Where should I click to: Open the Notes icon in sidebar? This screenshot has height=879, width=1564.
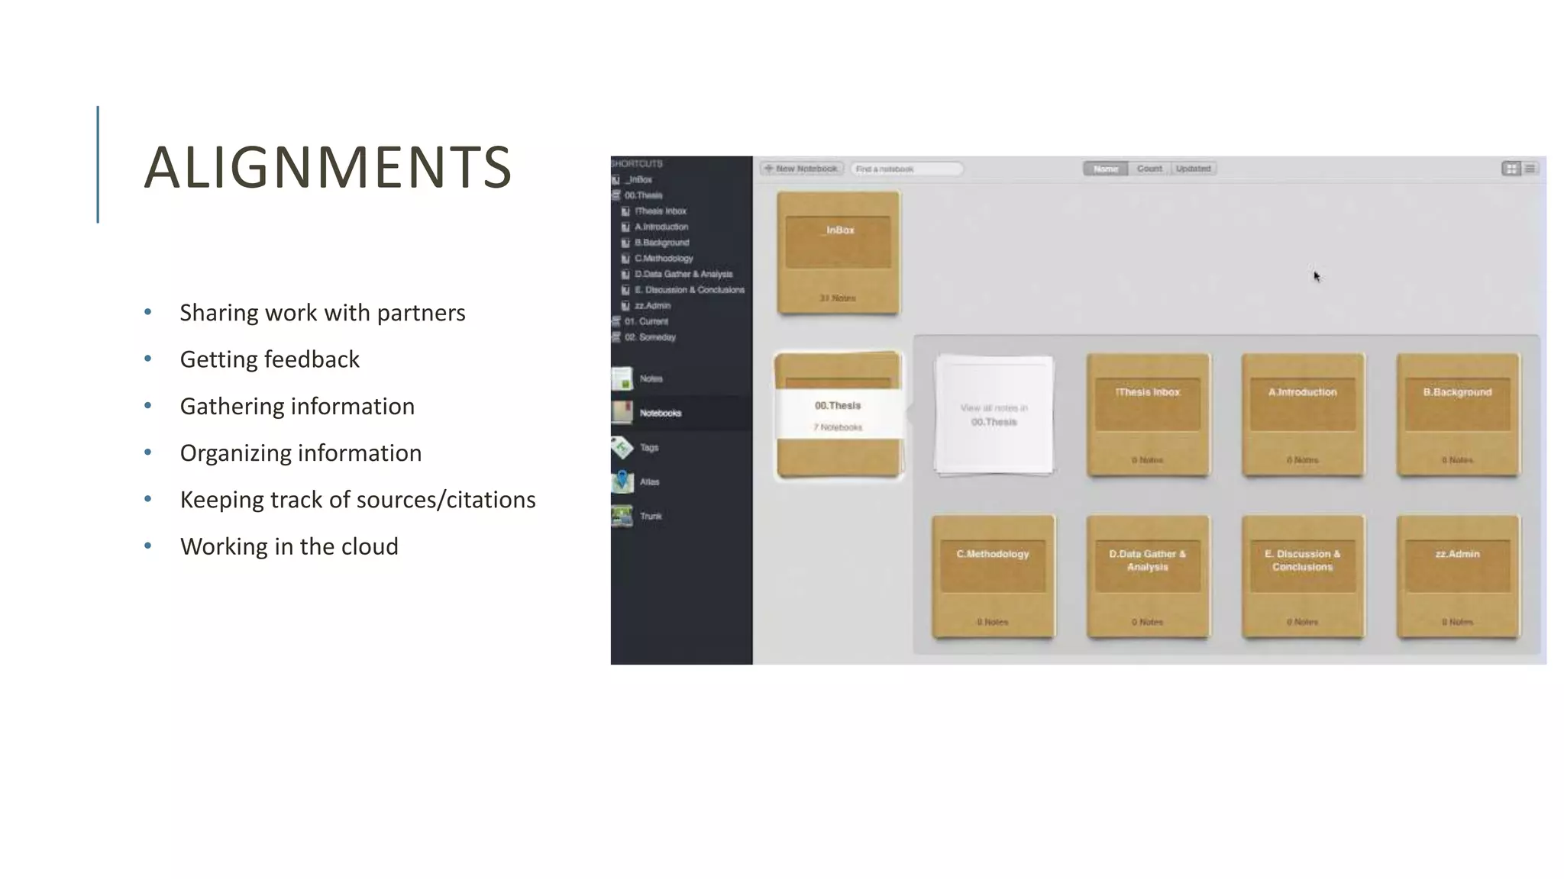[622, 378]
